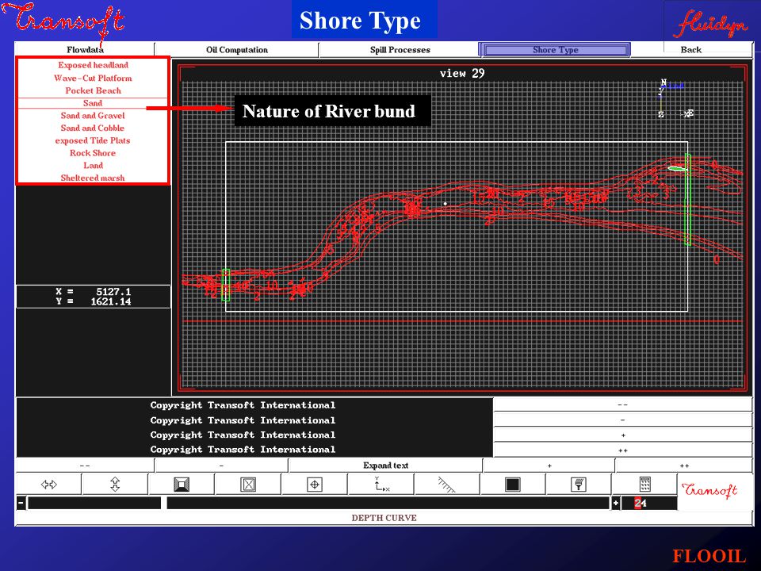Open the Oil Computation tab

(237, 49)
